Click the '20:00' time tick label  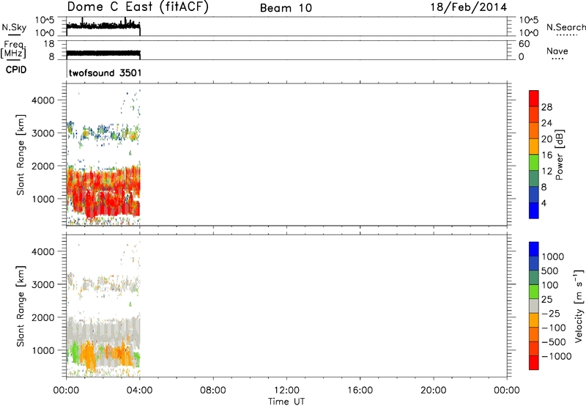pos(433,391)
